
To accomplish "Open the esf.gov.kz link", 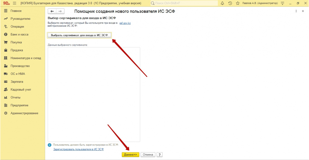I will tap(125, 23).
